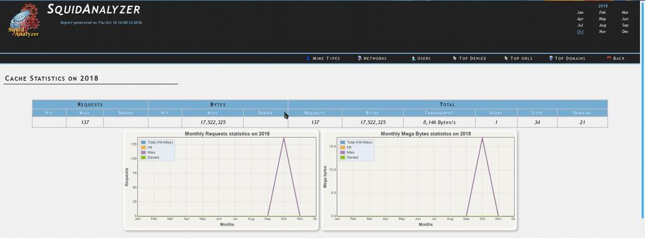This screenshot has width=645, height=238.
Task: Click the Networks menu icon
Action: [360, 59]
